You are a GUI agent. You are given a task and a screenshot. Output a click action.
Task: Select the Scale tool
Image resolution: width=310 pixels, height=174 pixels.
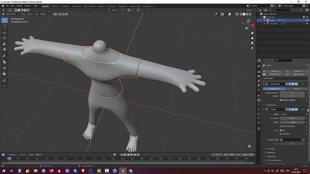[4, 44]
